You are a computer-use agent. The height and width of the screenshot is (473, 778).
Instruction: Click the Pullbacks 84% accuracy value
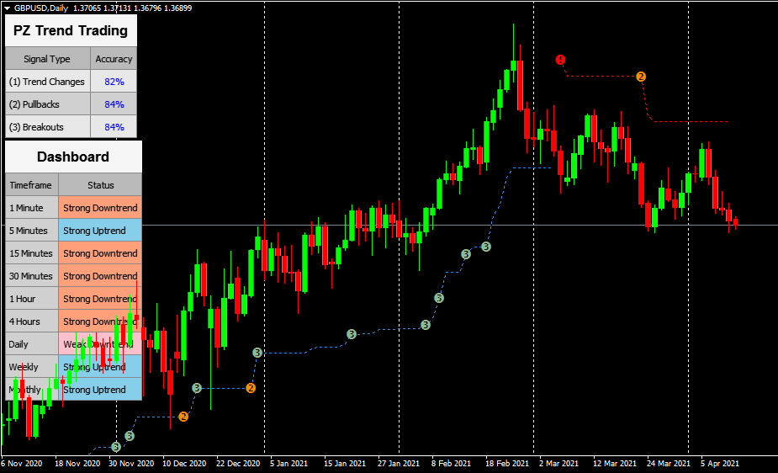tap(114, 104)
